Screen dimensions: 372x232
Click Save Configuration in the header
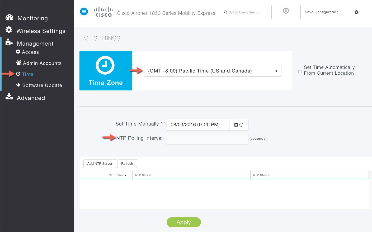click(322, 12)
